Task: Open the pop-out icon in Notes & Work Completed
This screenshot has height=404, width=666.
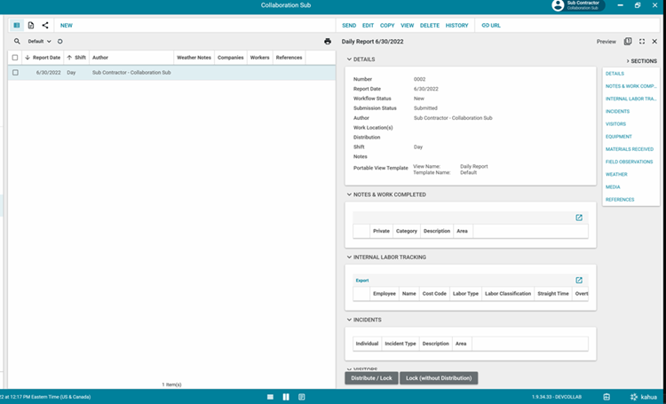Action: [x=579, y=218]
